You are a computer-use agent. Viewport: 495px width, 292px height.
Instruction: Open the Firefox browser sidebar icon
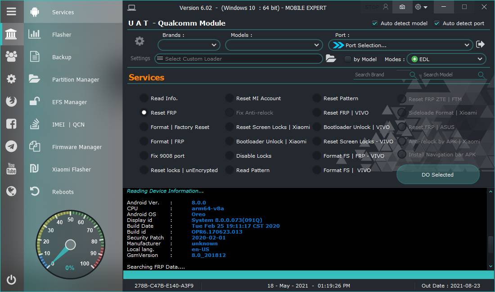coord(11,101)
